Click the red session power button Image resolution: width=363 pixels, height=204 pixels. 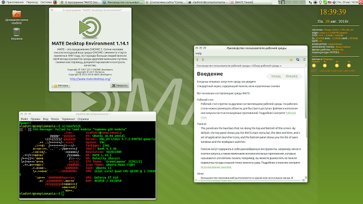361,2
